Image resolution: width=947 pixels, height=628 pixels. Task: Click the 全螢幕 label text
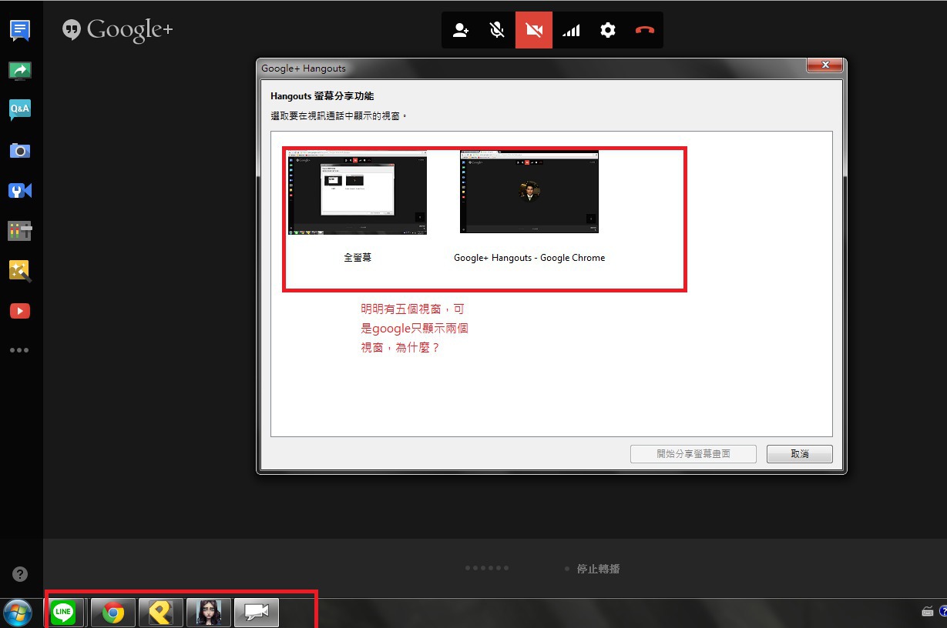[358, 258]
